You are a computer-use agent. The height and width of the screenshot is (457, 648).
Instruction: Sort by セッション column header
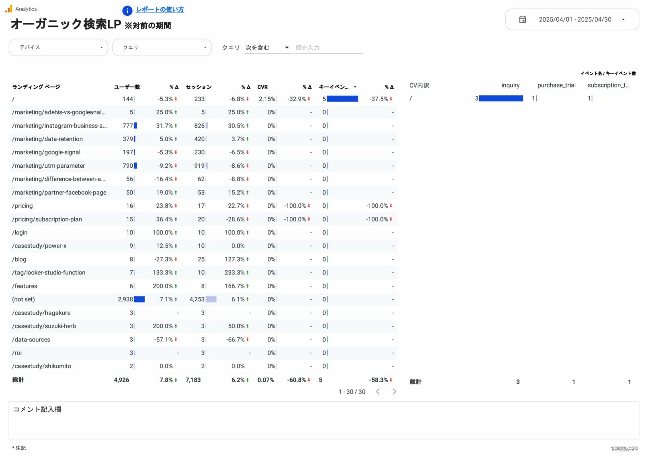click(x=199, y=87)
